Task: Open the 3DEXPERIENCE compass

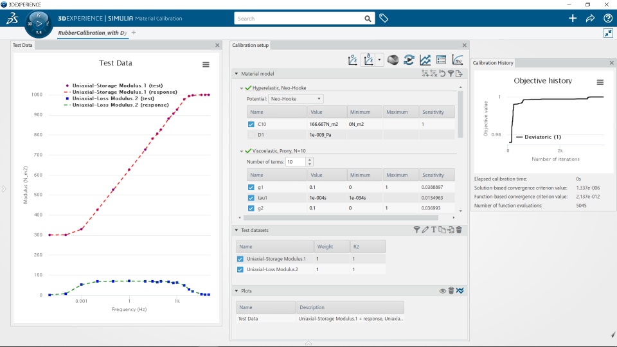Action: click(x=39, y=24)
